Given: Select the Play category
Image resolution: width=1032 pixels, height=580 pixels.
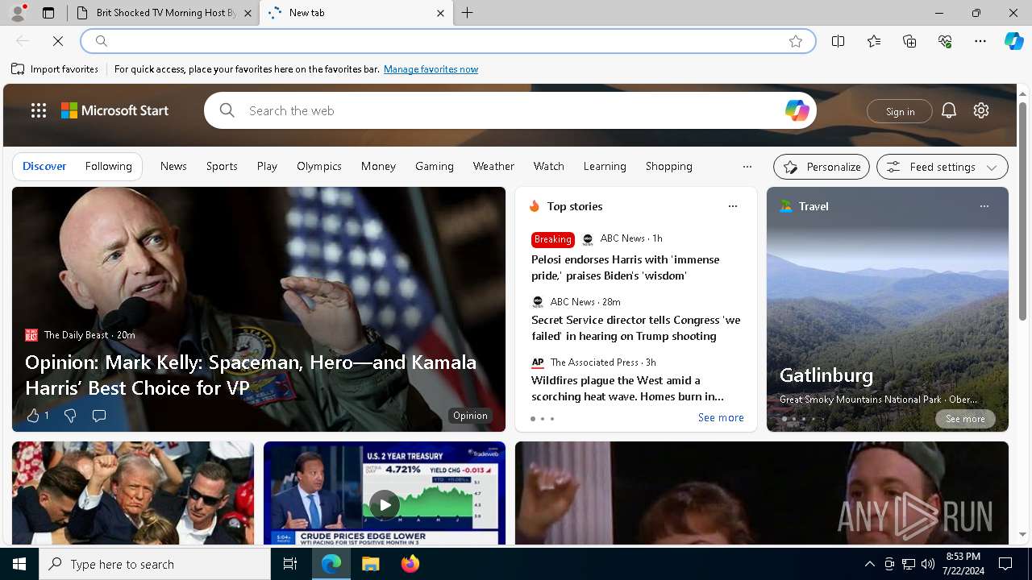Looking at the screenshot, I should (x=267, y=166).
